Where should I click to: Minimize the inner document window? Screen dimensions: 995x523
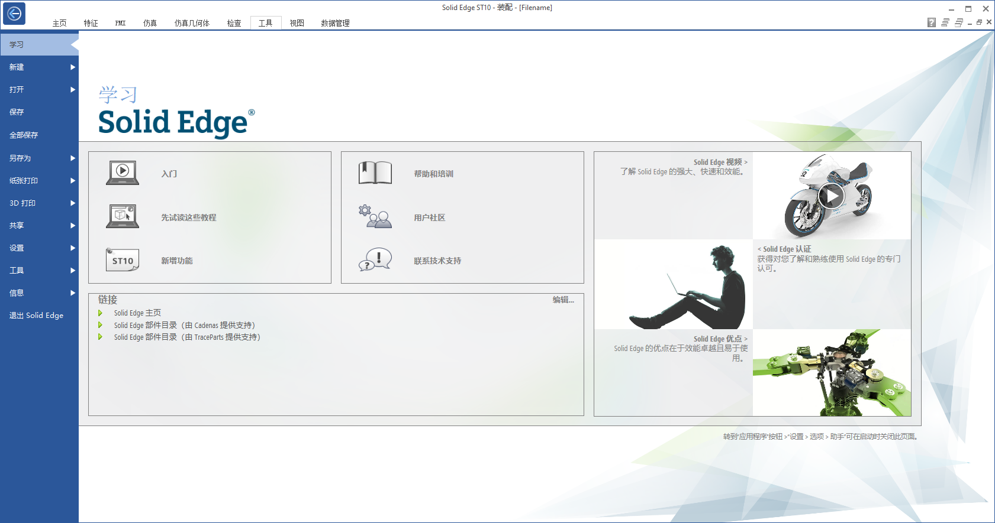coord(970,23)
